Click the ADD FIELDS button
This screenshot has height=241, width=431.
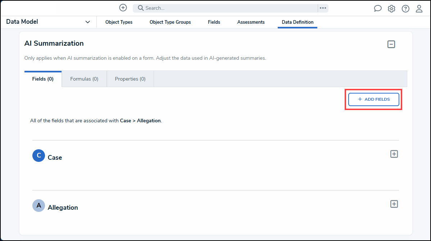point(373,99)
